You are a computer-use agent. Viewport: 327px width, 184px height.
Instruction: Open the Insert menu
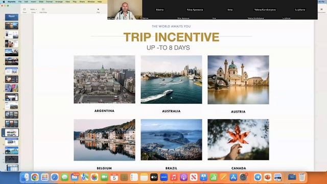pyautogui.click(x=33, y=2)
